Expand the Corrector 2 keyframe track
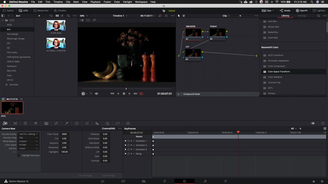Image resolution: width=328 pixels, height=184 pixels. tap(134, 145)
